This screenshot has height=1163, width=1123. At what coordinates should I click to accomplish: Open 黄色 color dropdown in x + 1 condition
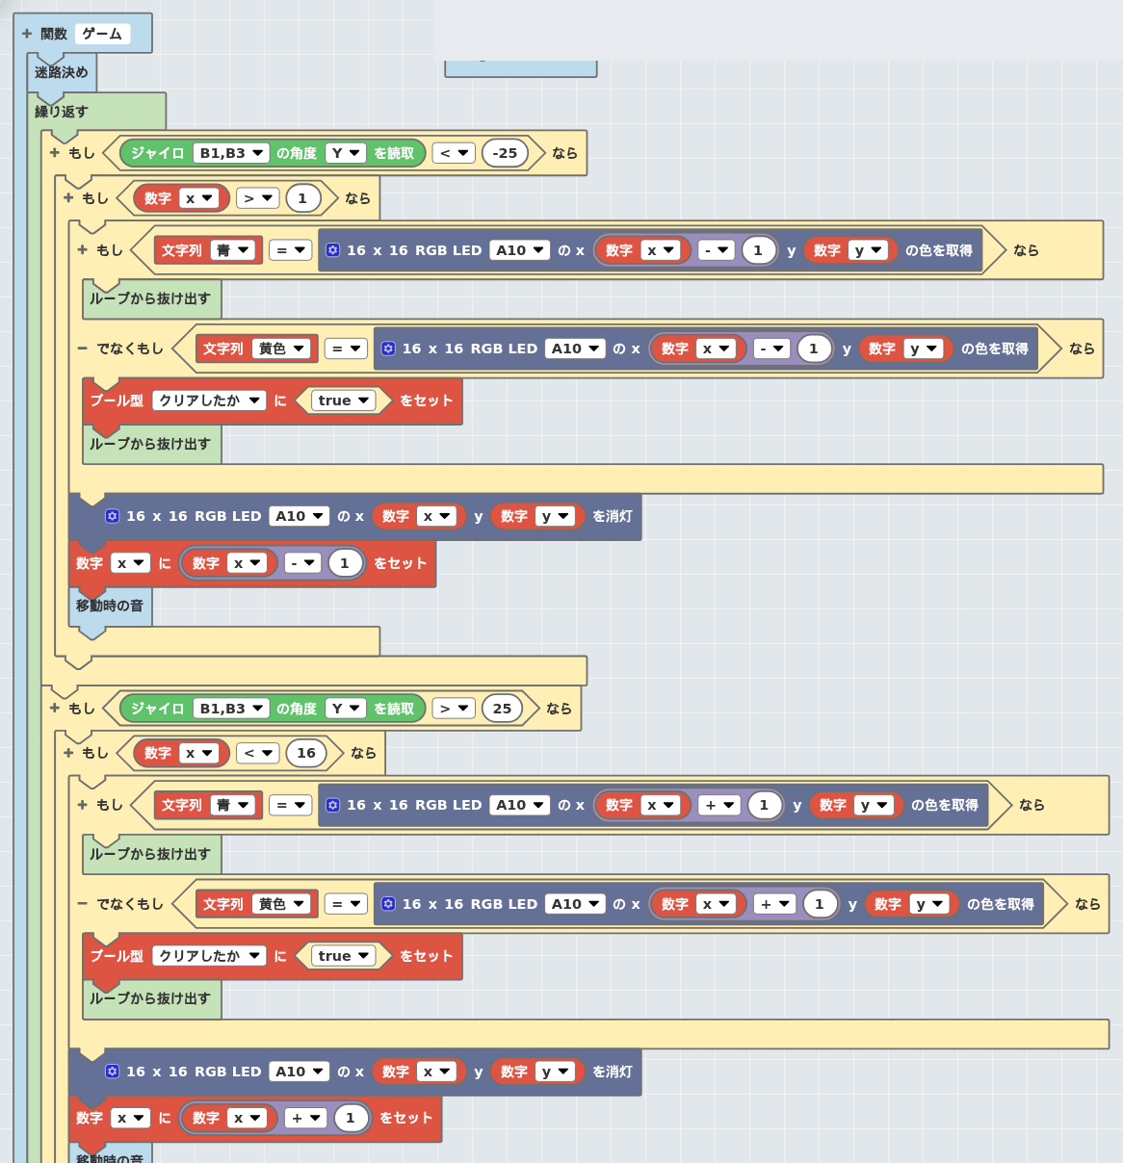click(281, 904)
